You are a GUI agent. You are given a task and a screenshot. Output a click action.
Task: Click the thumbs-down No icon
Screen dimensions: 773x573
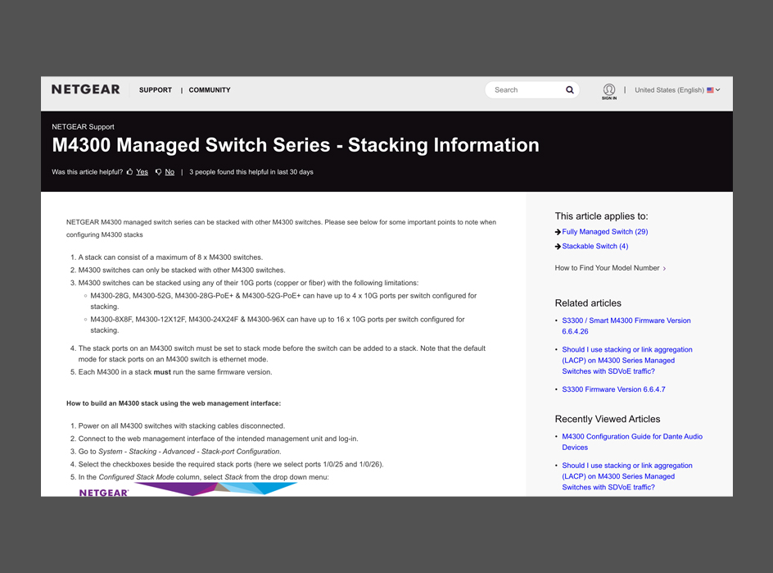tap(158, 172)
